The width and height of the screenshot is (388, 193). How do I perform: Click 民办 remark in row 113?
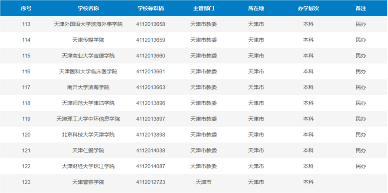[x=361, y=24]
